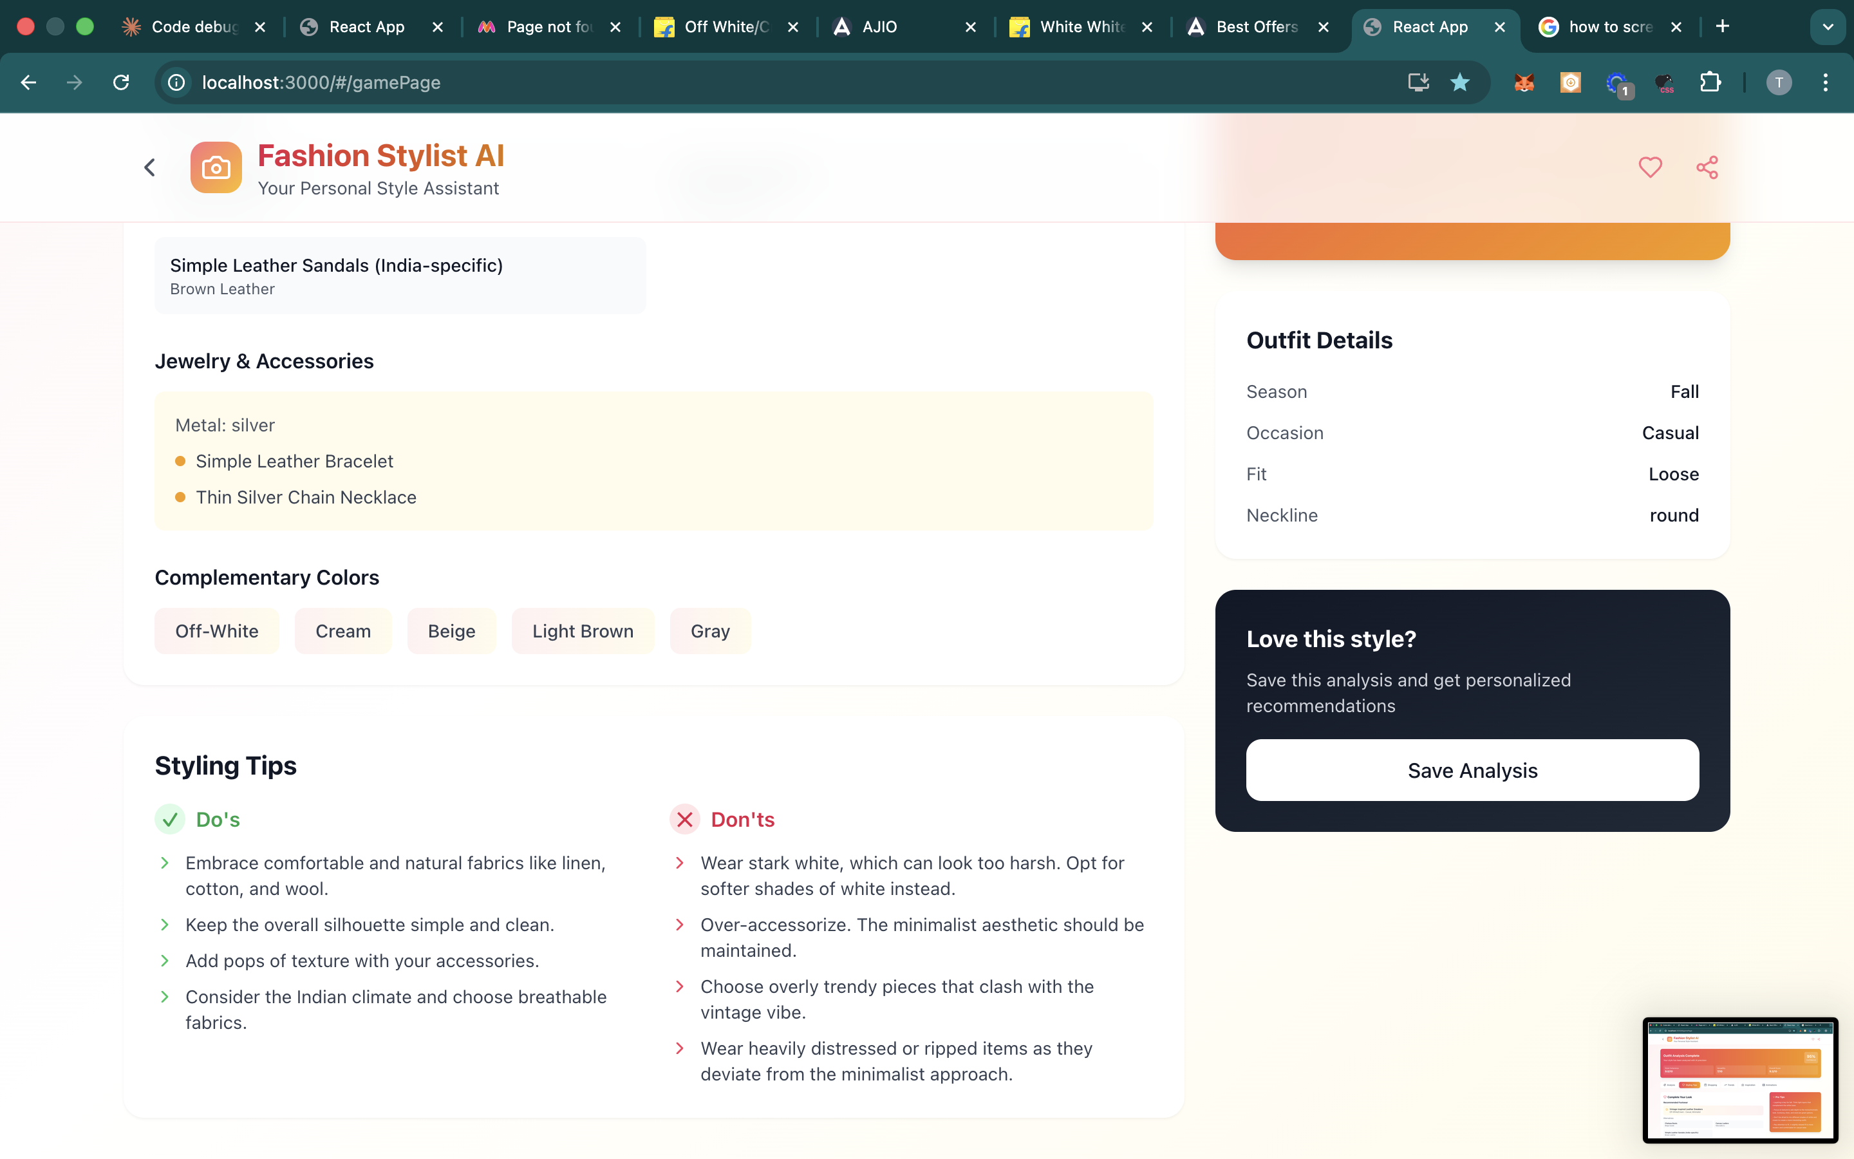The width and height of the screenshot is (1854, 1159).
Task: Open Chrome three-dot menu
Action: (1826, 82)
